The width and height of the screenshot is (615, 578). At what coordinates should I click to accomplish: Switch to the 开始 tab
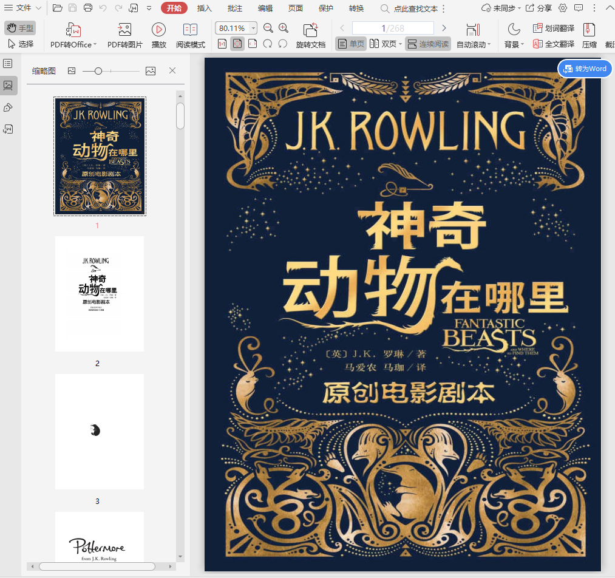(174, 8)
